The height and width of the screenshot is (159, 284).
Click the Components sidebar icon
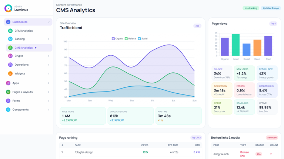[8, 110]
